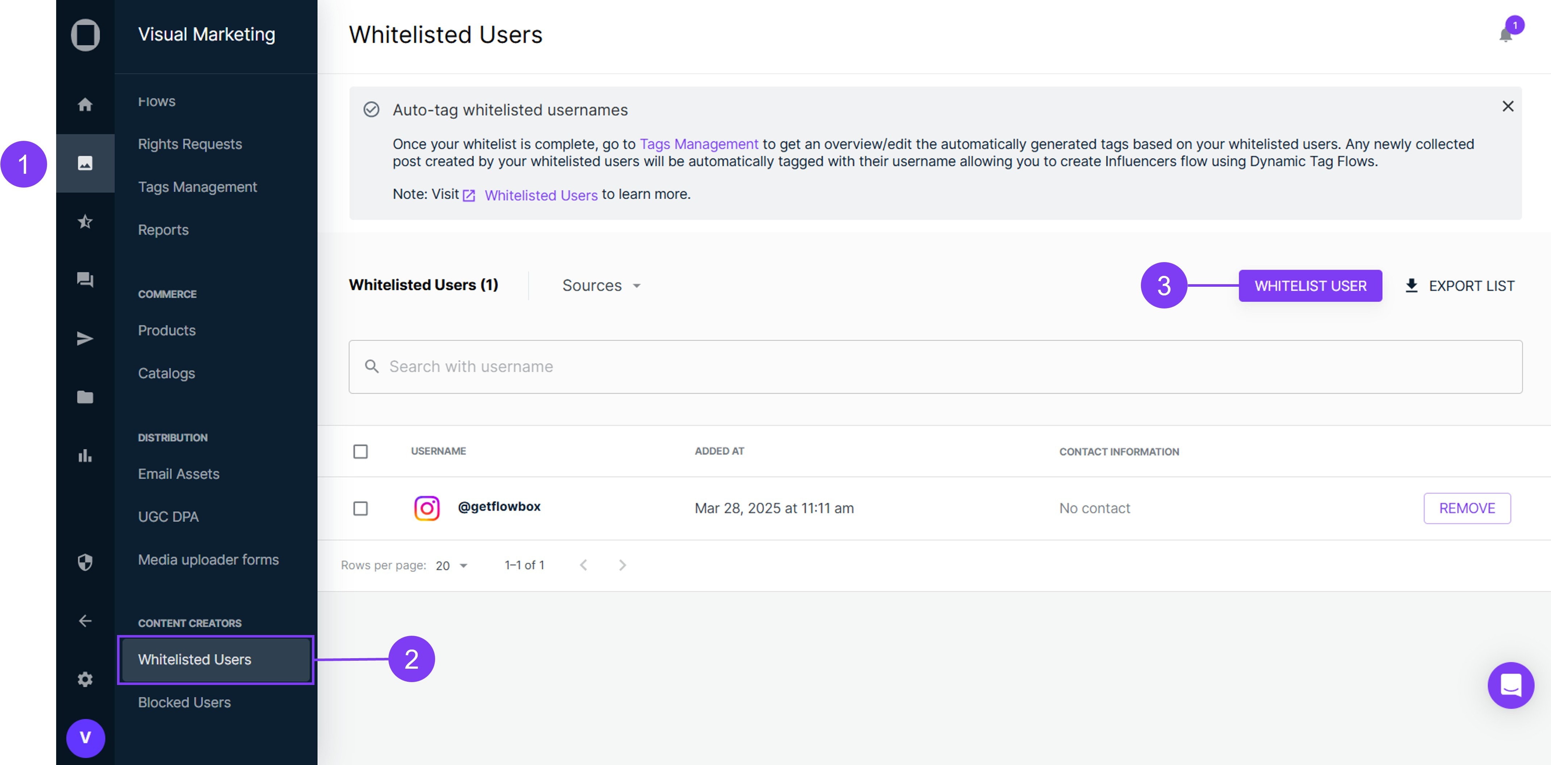Click the paper plane send icon
Image resolution: width=1551 pixels, height=765 pixels.
coord(85,338)
